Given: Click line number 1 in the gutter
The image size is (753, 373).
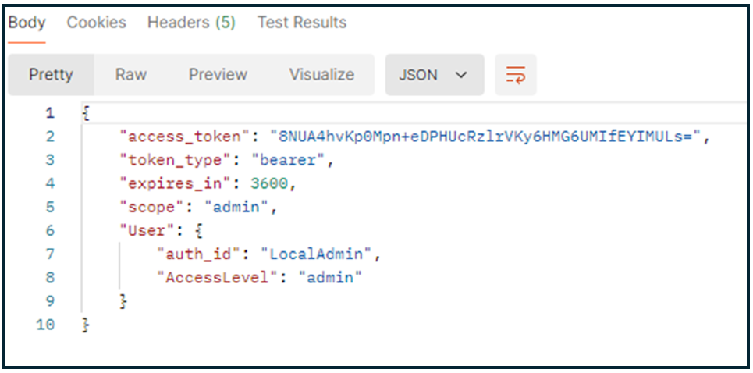Looking at the screenshot, I should point(50,113).
